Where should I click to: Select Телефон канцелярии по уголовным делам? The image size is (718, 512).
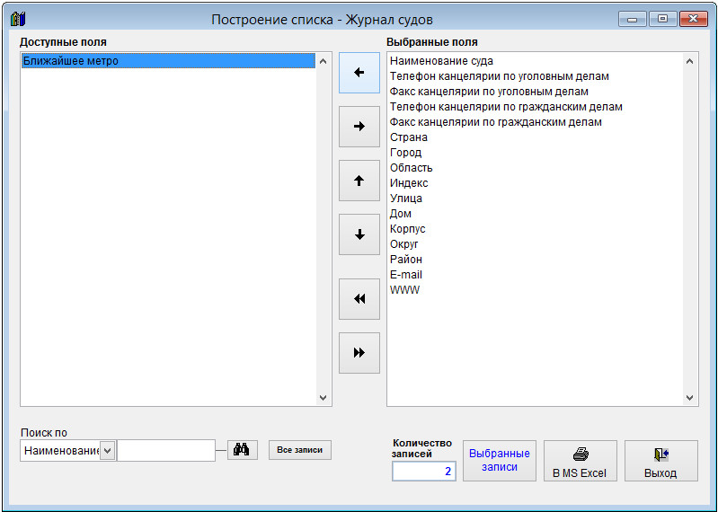tap(499, 76)
